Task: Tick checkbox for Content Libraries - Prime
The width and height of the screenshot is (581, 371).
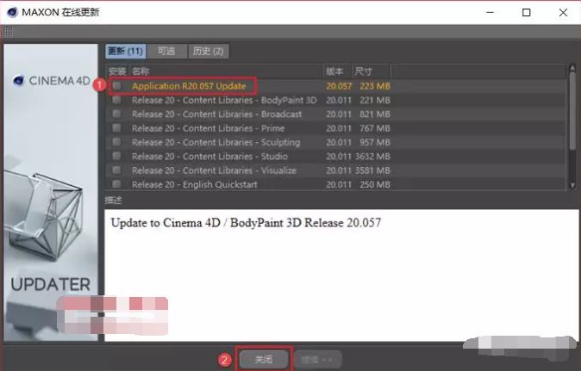Action: [x=116, y=128]
